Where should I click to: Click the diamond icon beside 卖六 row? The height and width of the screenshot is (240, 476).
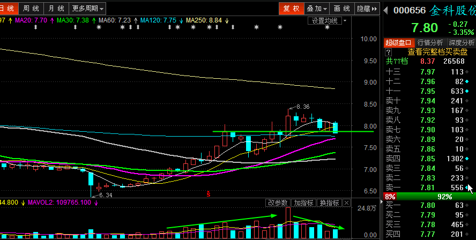466,140
